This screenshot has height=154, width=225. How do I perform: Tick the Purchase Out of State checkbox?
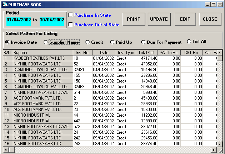(71, 25)
